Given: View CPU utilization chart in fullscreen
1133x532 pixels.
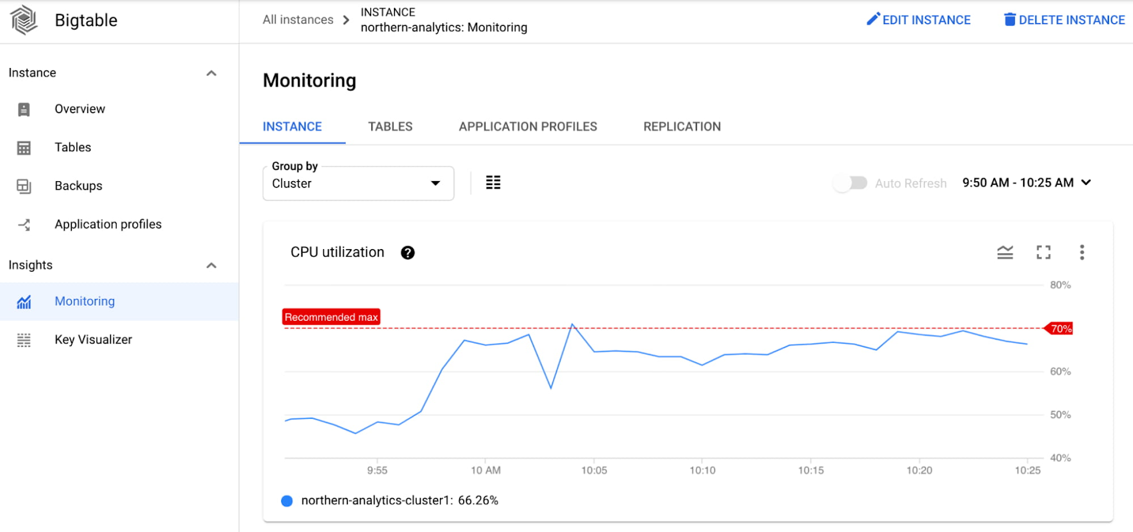Looking at the screenshot, I should 1044,252.
